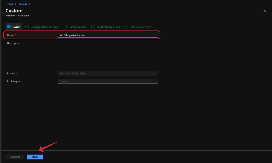Click the validation checkmark in Name field

point(156,35)
